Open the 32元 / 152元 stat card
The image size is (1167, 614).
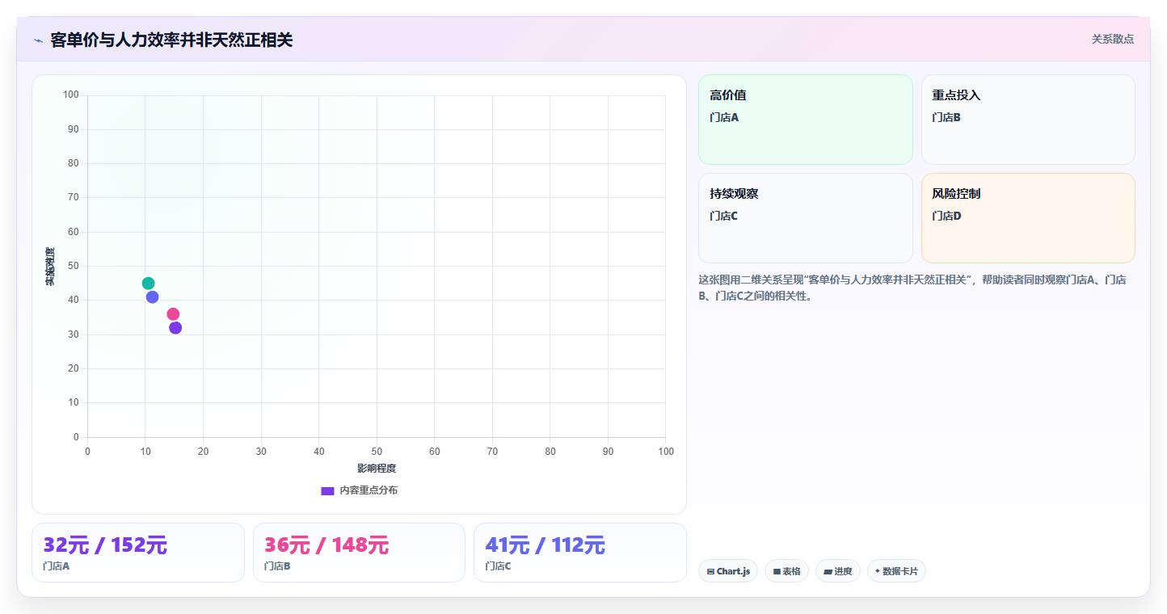coord(138,553)
